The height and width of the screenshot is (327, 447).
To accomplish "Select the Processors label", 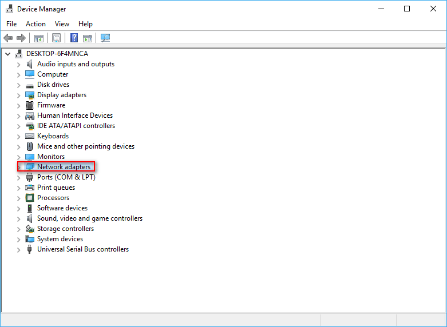I will click(53, 198).
